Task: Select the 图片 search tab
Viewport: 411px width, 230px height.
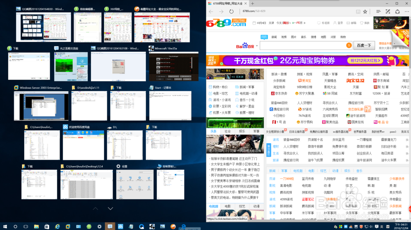Action: (293, 37)
